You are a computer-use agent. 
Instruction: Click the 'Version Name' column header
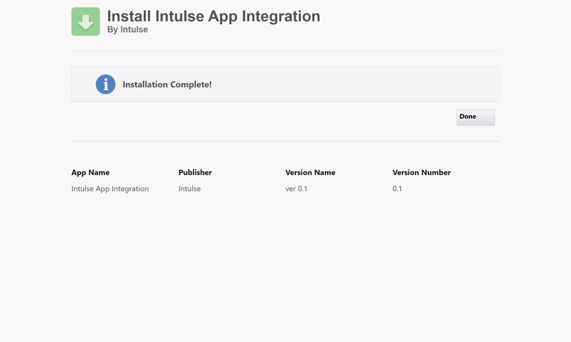pyautogui.click(x=310, y=172)
